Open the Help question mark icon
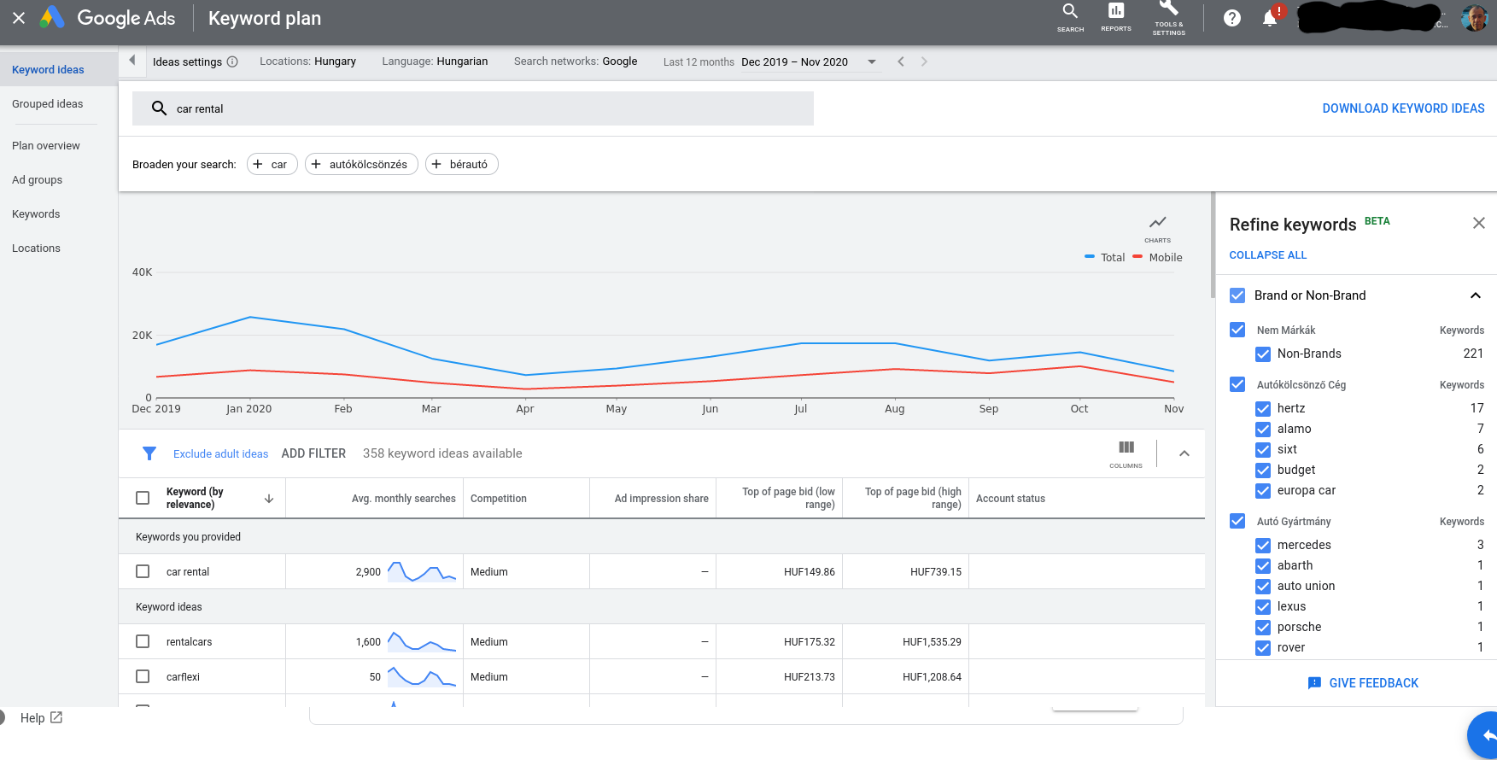This screenshot has width=1497, height=760. 1232,18
